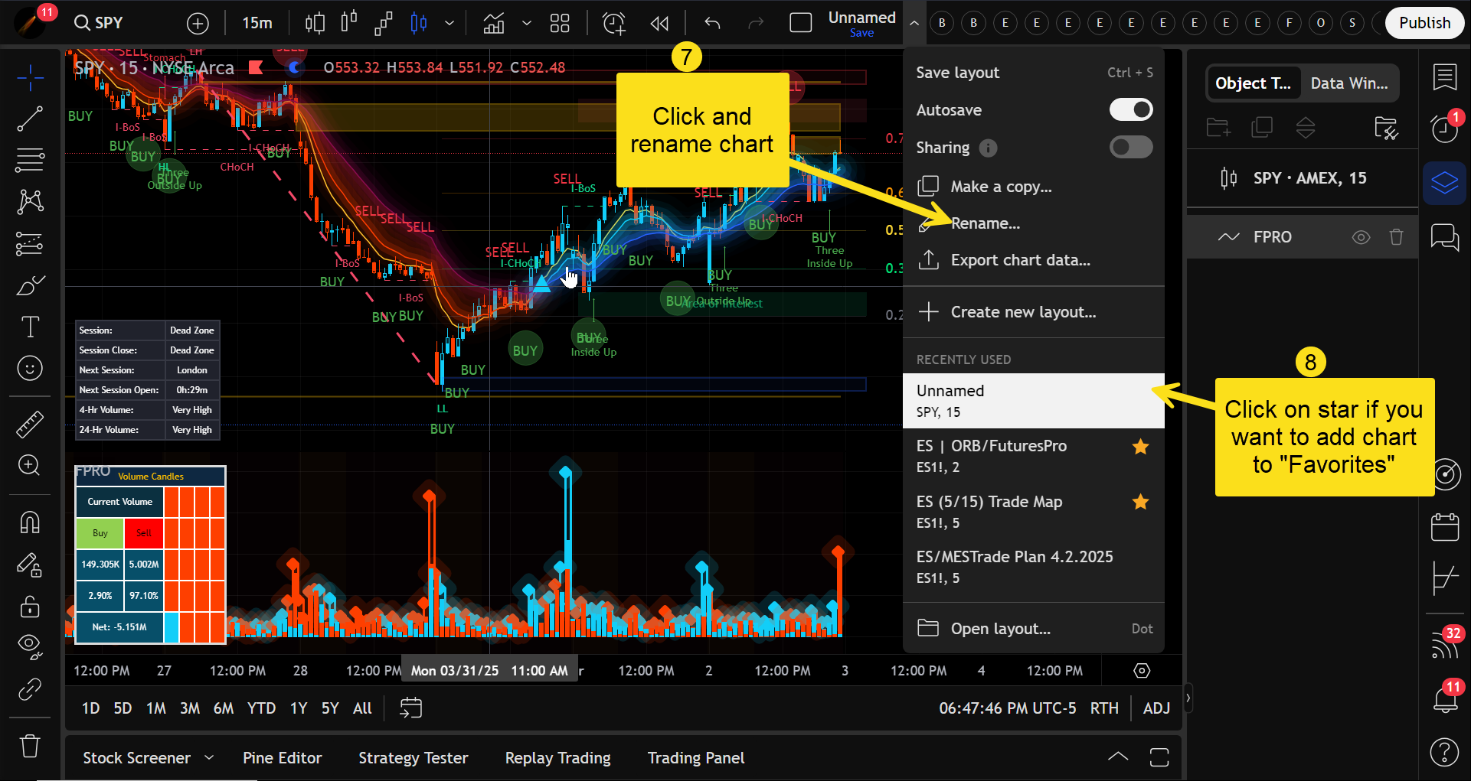Choose Rename... from the layout menu
This screenshot has height=781, width=1471.
click(x=985, y=223)
